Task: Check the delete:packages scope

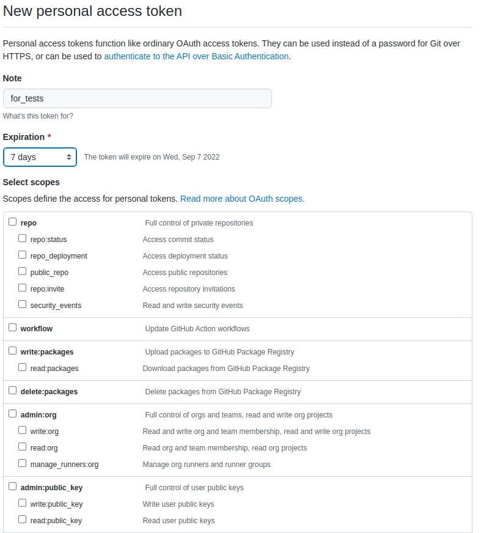Action: coord(12,390)
